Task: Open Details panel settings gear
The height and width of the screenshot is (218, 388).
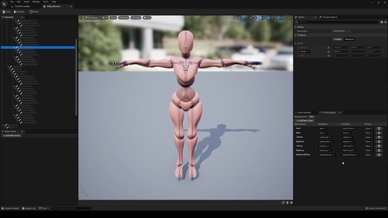Action: point(386,22)
